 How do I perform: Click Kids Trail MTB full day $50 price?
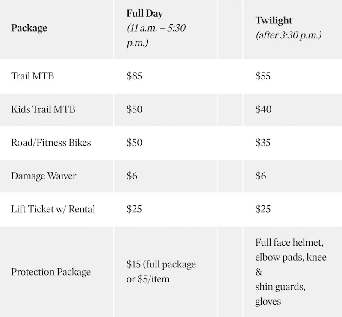click(134, 109)
